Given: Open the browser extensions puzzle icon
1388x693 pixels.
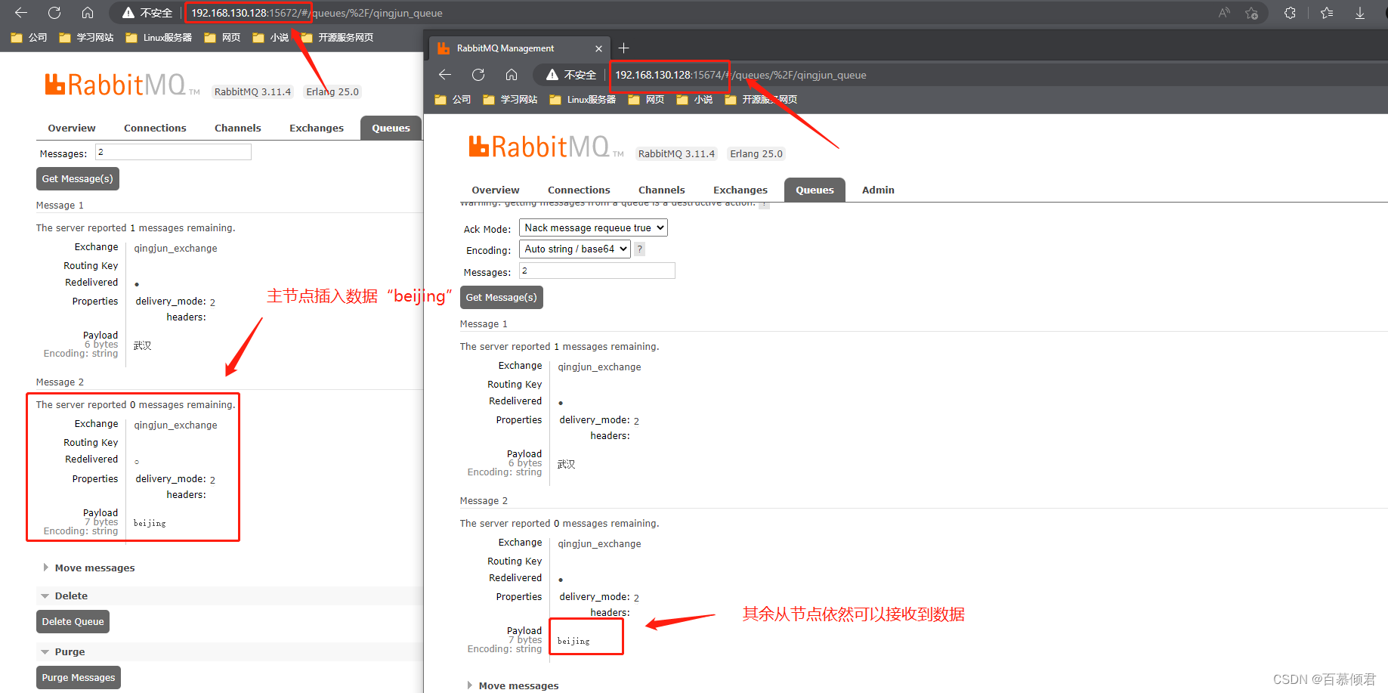Looking at the screenshot, I should coord(1290,13).
